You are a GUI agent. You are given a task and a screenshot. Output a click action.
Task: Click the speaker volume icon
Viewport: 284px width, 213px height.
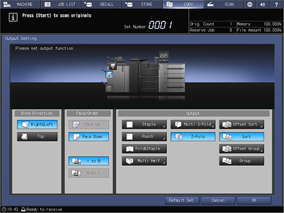pos(263,4)
